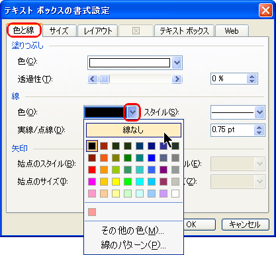Select the テキスト ボックス tab

184,31
